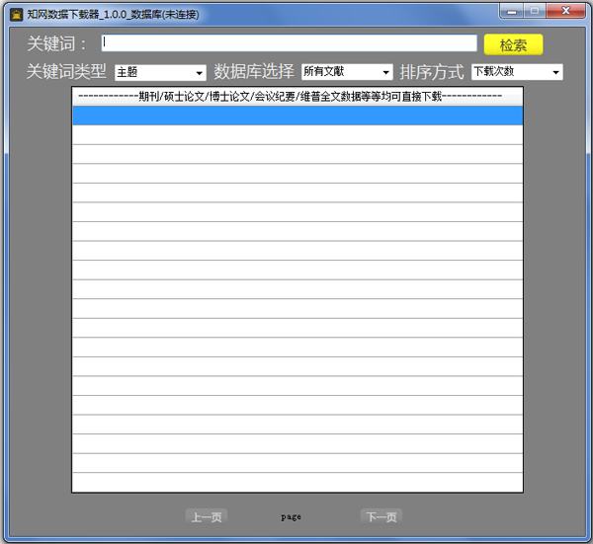The height and width of the screenshot is (544, 593).
Task: Click the 数据库选择 label
Action: [x=254, y=71]
